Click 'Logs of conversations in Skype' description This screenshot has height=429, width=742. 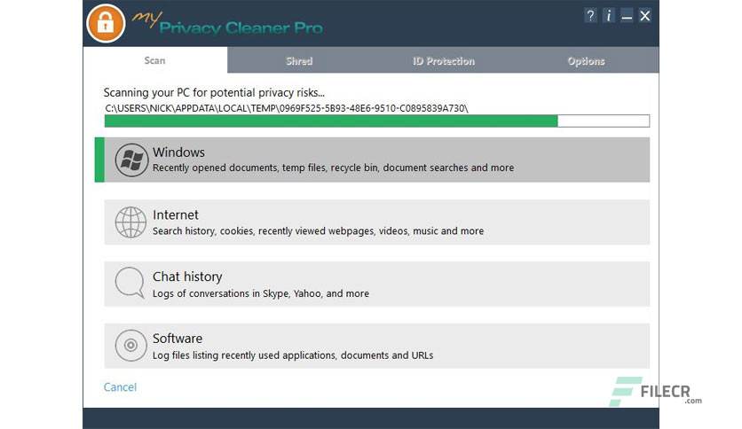261,293
